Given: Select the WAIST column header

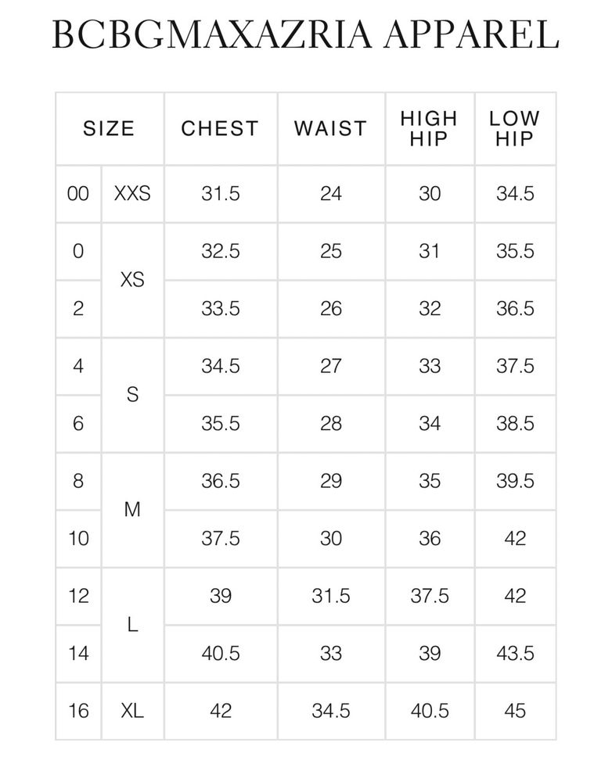Looking at the screenshot, I should (331, 129).
